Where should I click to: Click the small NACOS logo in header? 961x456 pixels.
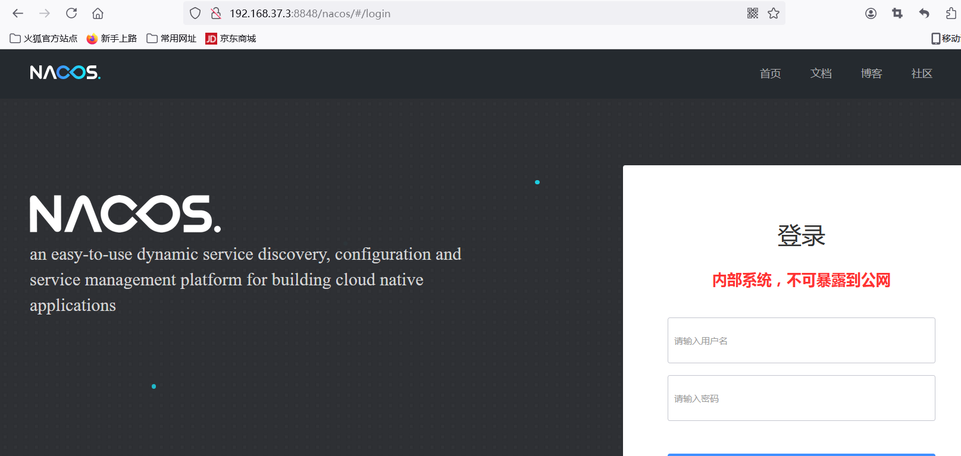pos(65,73)
